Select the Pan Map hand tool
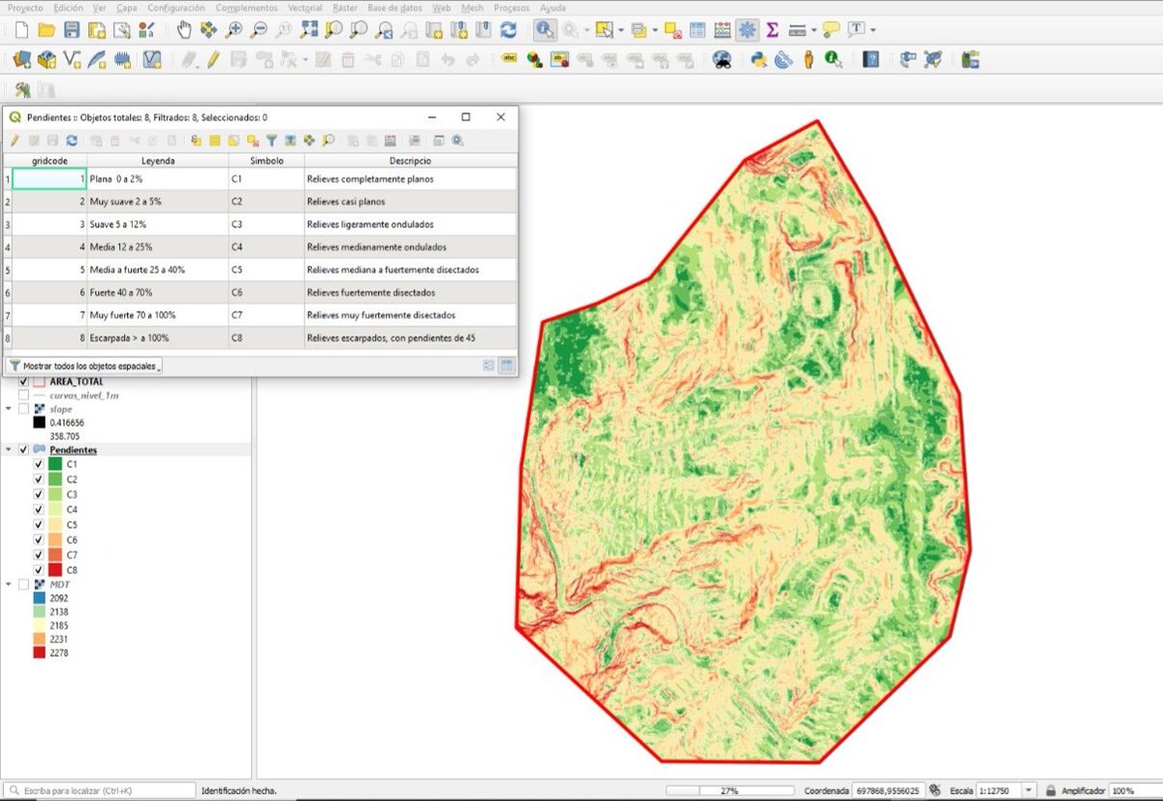This screenshot has height=801, width=1163. [184, 31]
